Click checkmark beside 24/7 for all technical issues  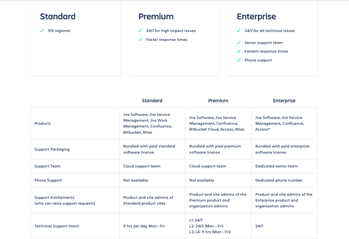click(239, 31)
